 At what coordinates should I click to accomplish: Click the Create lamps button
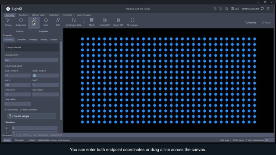[x=31, y=116]
